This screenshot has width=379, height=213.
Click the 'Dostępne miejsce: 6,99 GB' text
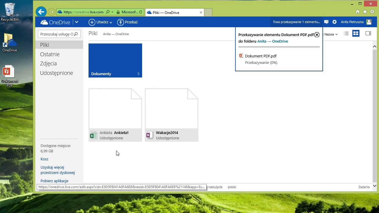click(x=56, y=148)
